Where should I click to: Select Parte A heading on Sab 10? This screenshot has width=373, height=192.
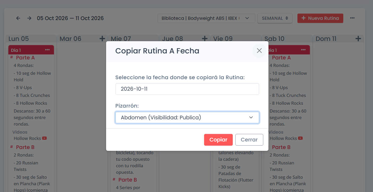(281, 58)
